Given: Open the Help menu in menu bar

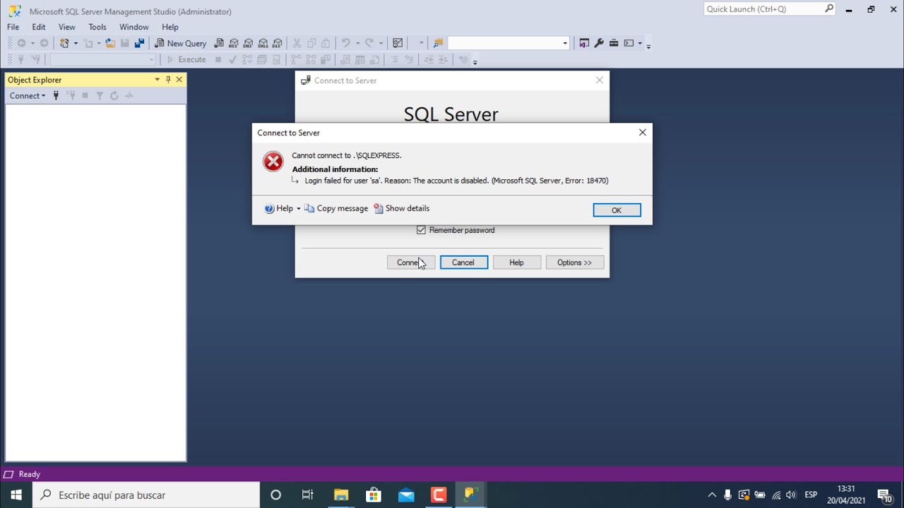Looking at the screenshot, I should [x=170, y=27].
